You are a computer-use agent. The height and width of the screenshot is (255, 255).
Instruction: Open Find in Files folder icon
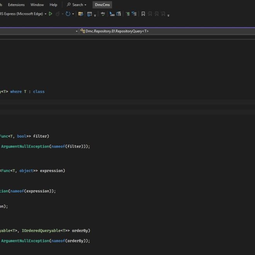point(81,14)
